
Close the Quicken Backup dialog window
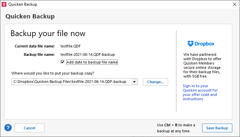click(x=234, y=4)
